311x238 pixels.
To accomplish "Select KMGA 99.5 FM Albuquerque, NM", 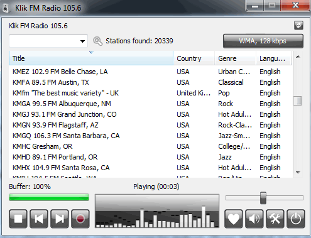I will (150, 104).
